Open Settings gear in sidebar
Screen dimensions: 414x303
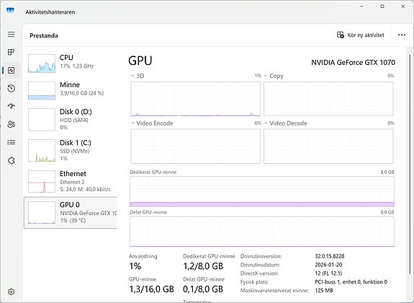(11, 291)
